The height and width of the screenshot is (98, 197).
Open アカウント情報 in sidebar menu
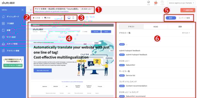coord(13,51)
